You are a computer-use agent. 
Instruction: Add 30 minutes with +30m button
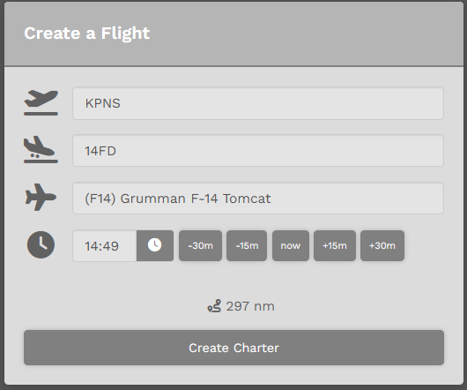click(x=382, y=245)
